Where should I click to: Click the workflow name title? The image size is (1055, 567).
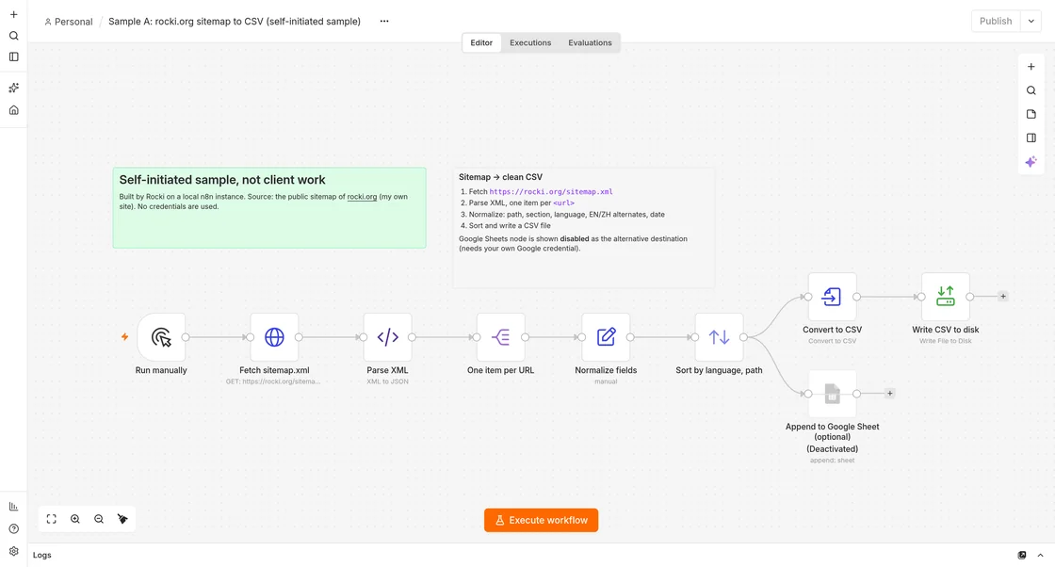[x=235, y=22]
